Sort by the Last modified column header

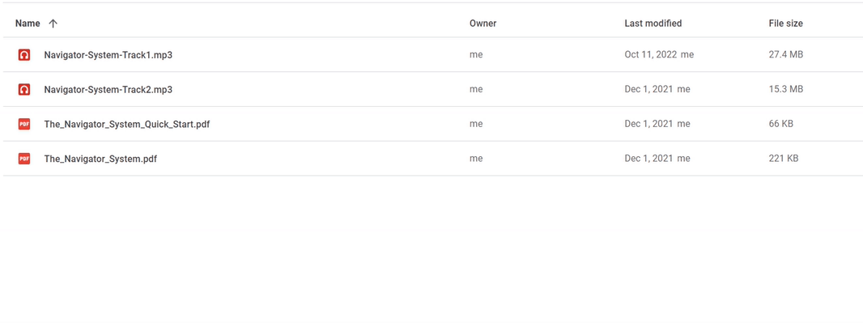(653, 23)
